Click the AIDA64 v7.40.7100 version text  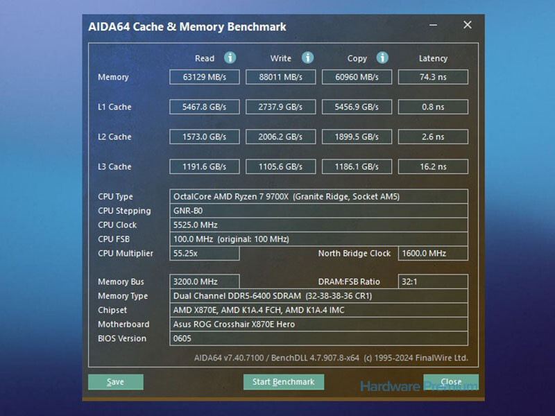pos(331,358)
